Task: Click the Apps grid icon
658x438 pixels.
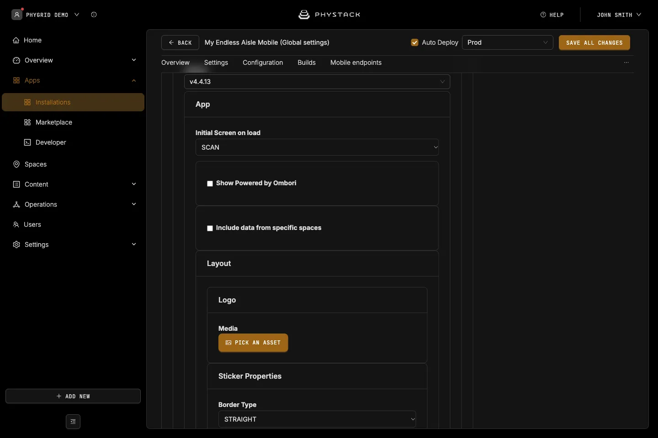Action: point(16,80)
